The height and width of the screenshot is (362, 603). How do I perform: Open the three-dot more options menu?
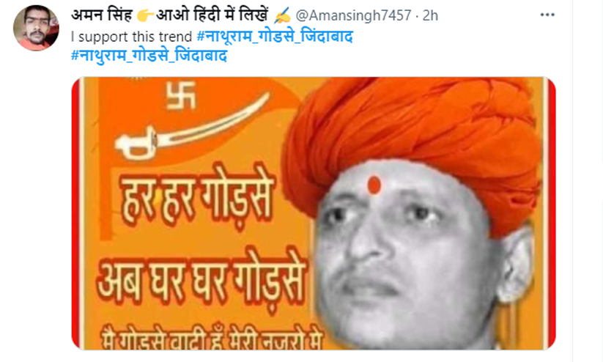click(547, 15)
